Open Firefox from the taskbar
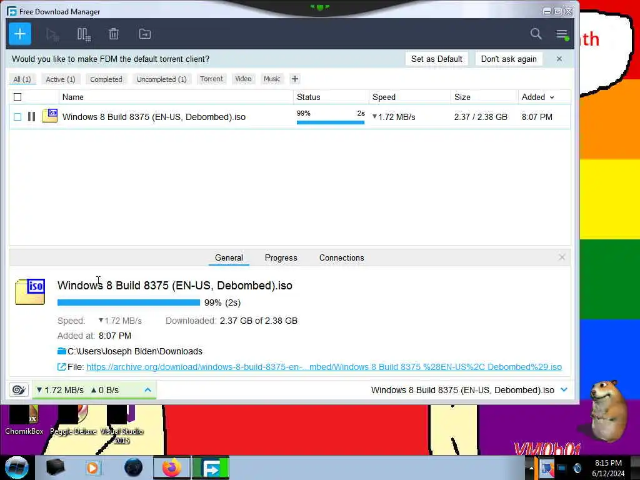640x480 pixels. tap(172, 467)
